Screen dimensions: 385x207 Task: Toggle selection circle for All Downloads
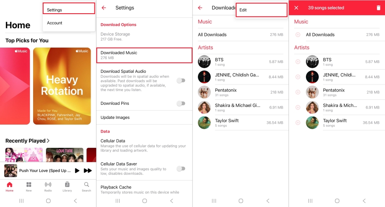click(298, 35)
